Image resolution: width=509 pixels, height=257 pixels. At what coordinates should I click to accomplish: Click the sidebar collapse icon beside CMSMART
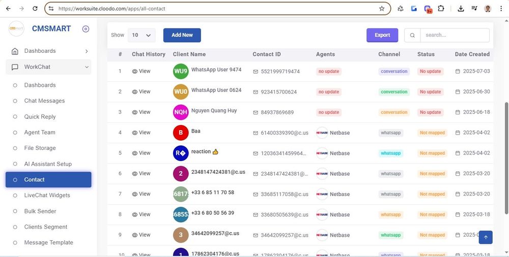86,29
